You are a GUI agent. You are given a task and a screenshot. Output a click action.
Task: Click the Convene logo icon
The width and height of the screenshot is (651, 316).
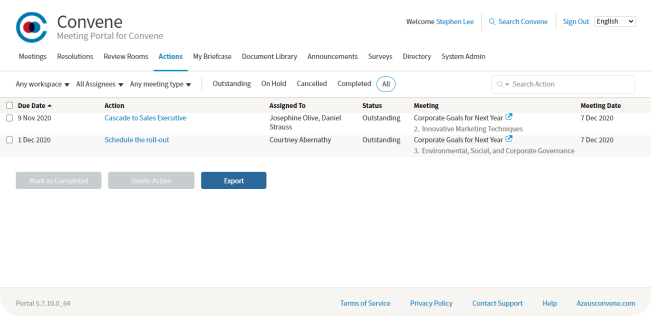[x=31, y=27]
